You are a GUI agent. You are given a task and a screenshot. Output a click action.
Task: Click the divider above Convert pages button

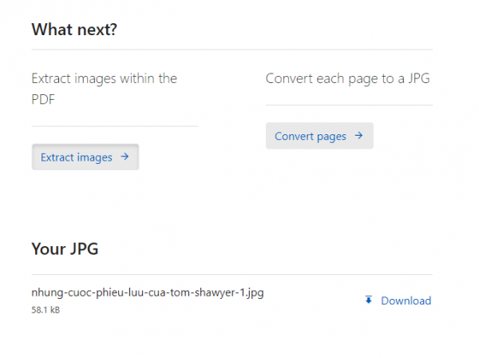click(349, 105)
